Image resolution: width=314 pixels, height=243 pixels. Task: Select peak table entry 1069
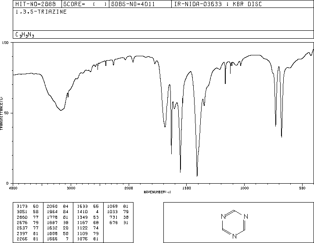pyautogui.click(x=118, y=207)
